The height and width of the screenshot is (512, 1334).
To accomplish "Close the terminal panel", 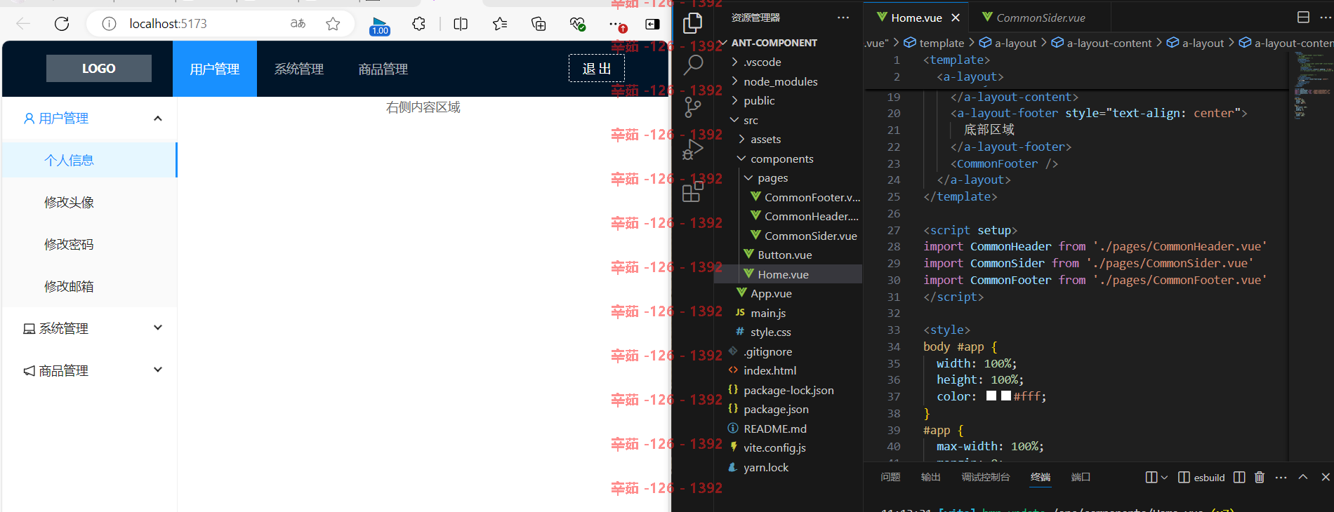I will (1326, 477).
